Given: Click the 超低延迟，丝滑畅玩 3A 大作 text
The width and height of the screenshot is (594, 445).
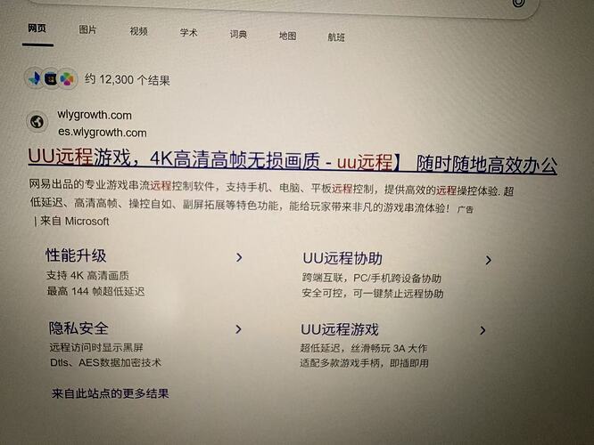Looking at the screenshot, I should 364,348.
